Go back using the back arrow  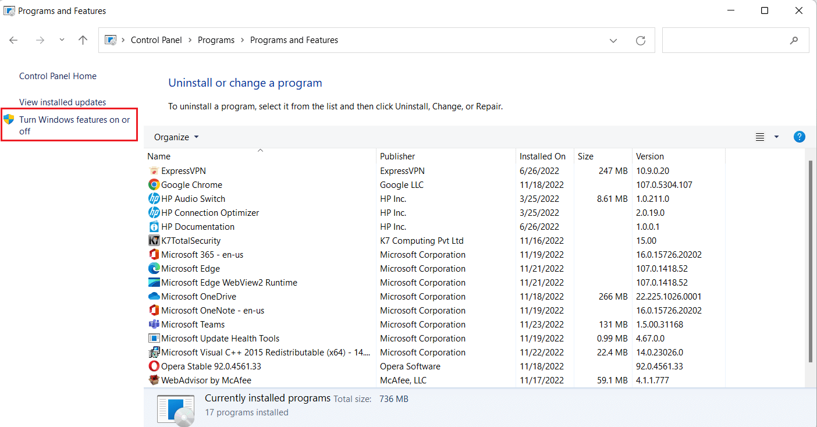(x=13, y=40)
